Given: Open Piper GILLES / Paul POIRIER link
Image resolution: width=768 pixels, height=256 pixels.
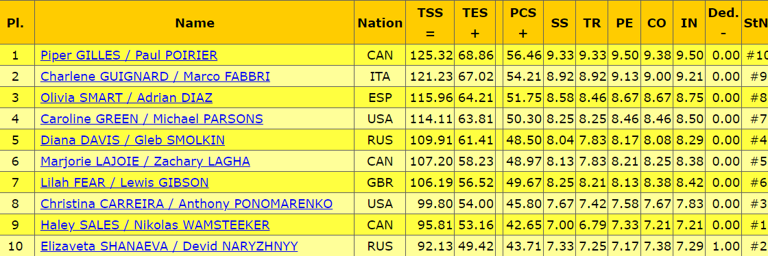Looking at the screenshot, I should pyautogui.click(x=129, y=55).
